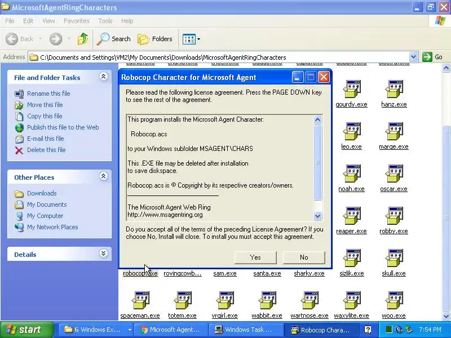
Task: Select the woo.exe file icon
Action: pos(393,301)
